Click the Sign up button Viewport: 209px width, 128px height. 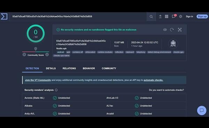click(202, 16)
